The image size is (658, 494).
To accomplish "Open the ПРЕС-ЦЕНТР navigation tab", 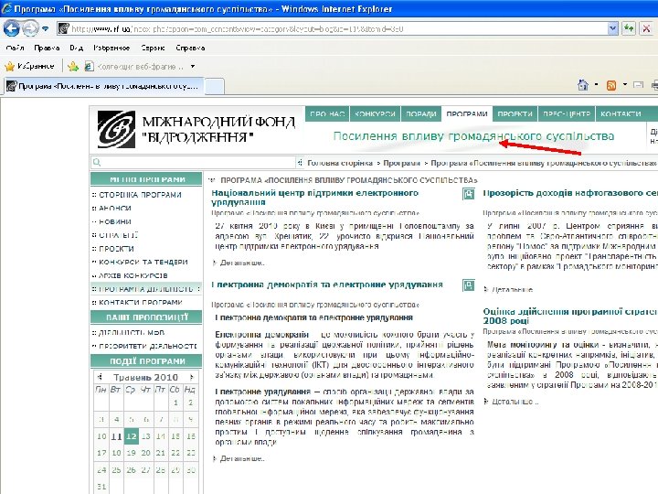I will [x=567, y=113].
